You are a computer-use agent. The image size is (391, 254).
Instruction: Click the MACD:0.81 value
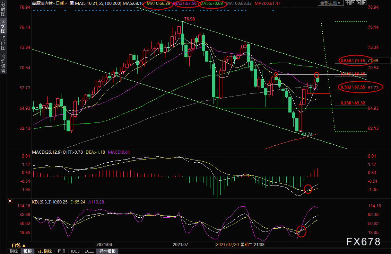[x=119, y=152]
